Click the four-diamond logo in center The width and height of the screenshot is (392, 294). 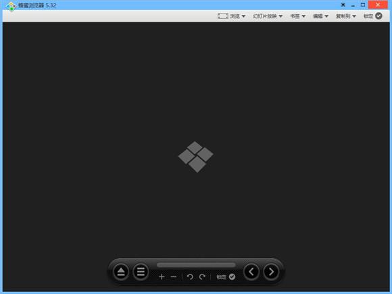(x=196, y=157)
